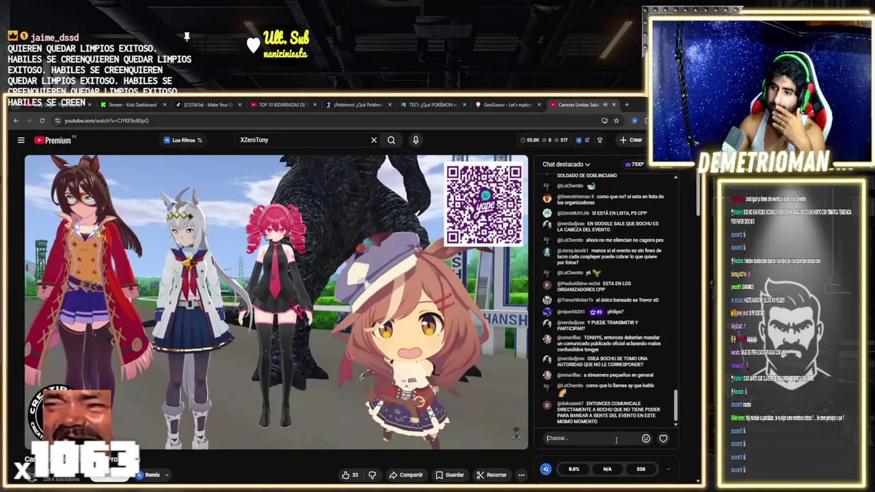The image size is (875, 492).
Task: Click the blue IQ extension icon
Action: tap(546, 469)
